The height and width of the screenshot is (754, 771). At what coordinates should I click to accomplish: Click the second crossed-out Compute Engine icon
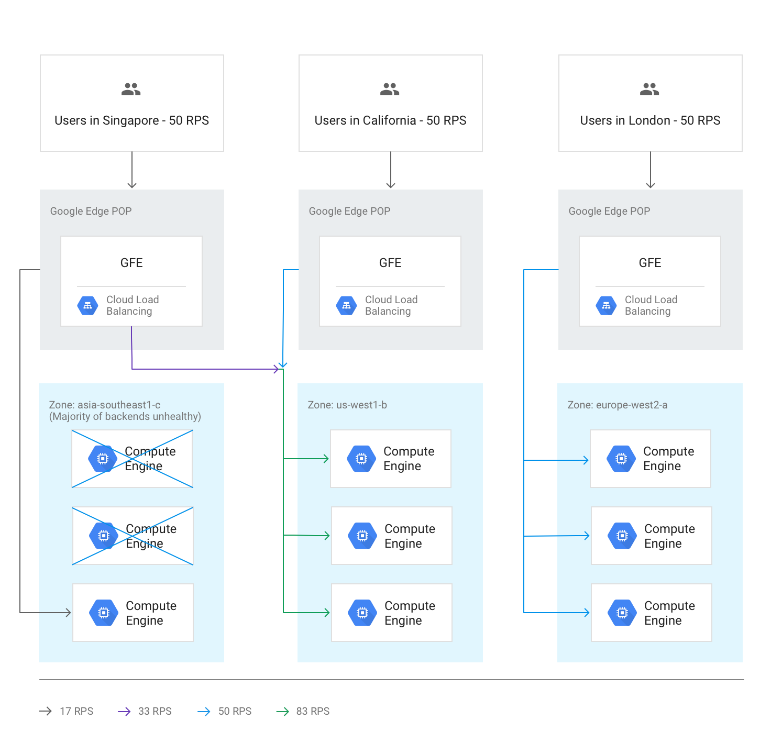[103, 535]
